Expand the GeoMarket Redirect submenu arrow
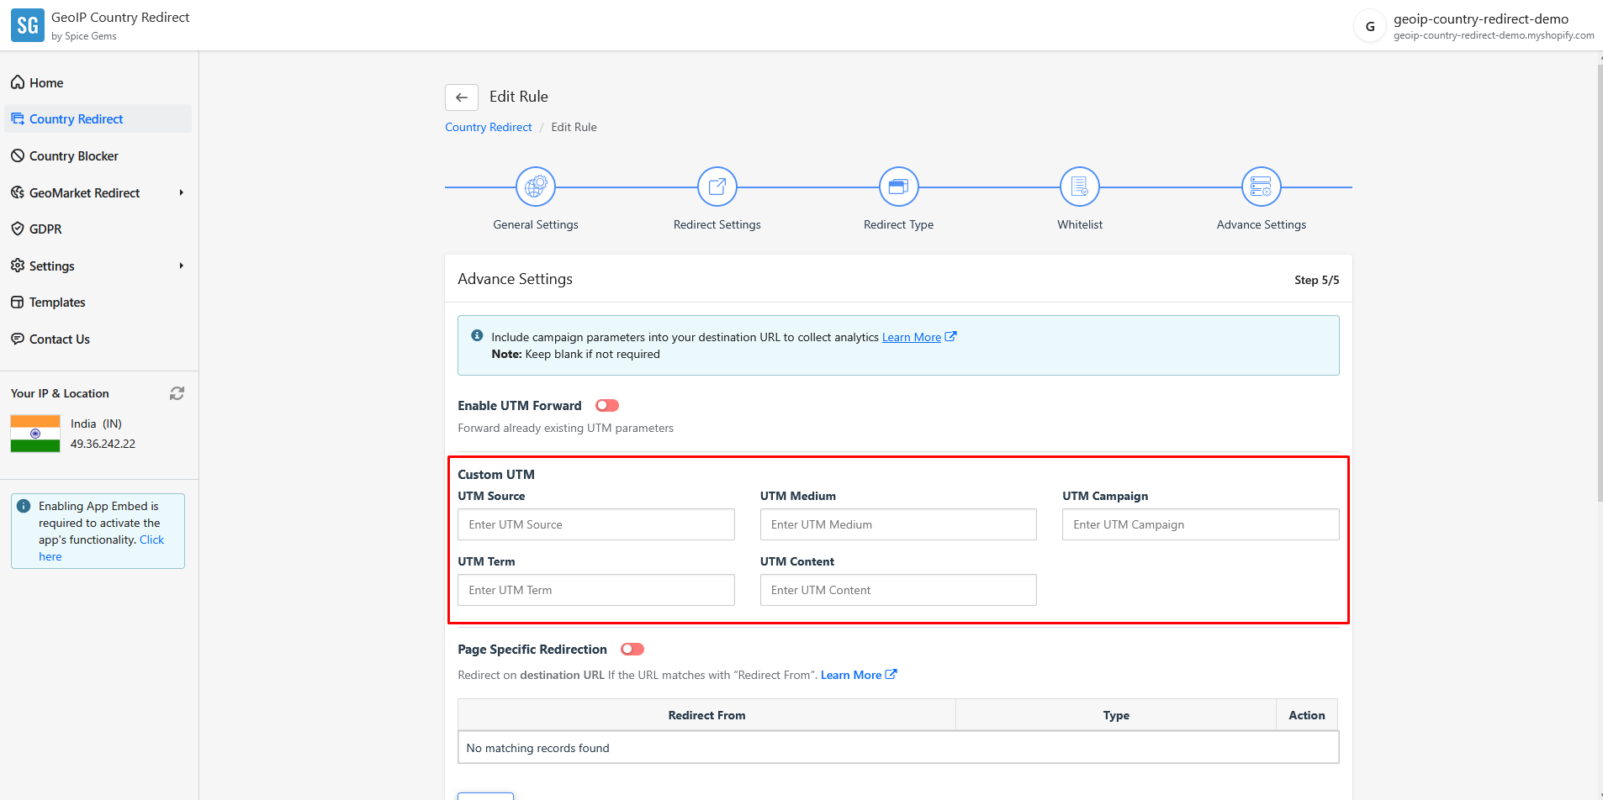Image resolution: width=1603 pixels, height=800 pixels. (181, 193)
